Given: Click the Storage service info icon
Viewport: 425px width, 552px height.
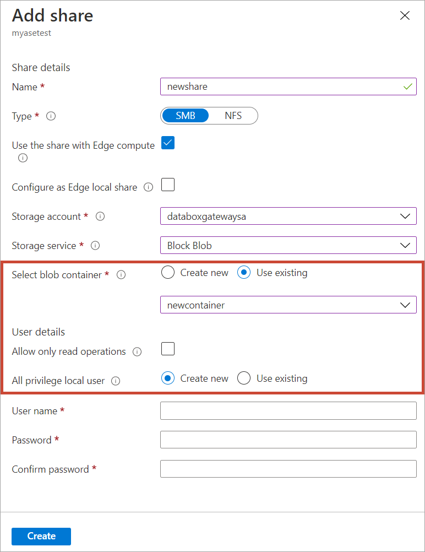Looking at the screenshot, I should pos(95,246).
